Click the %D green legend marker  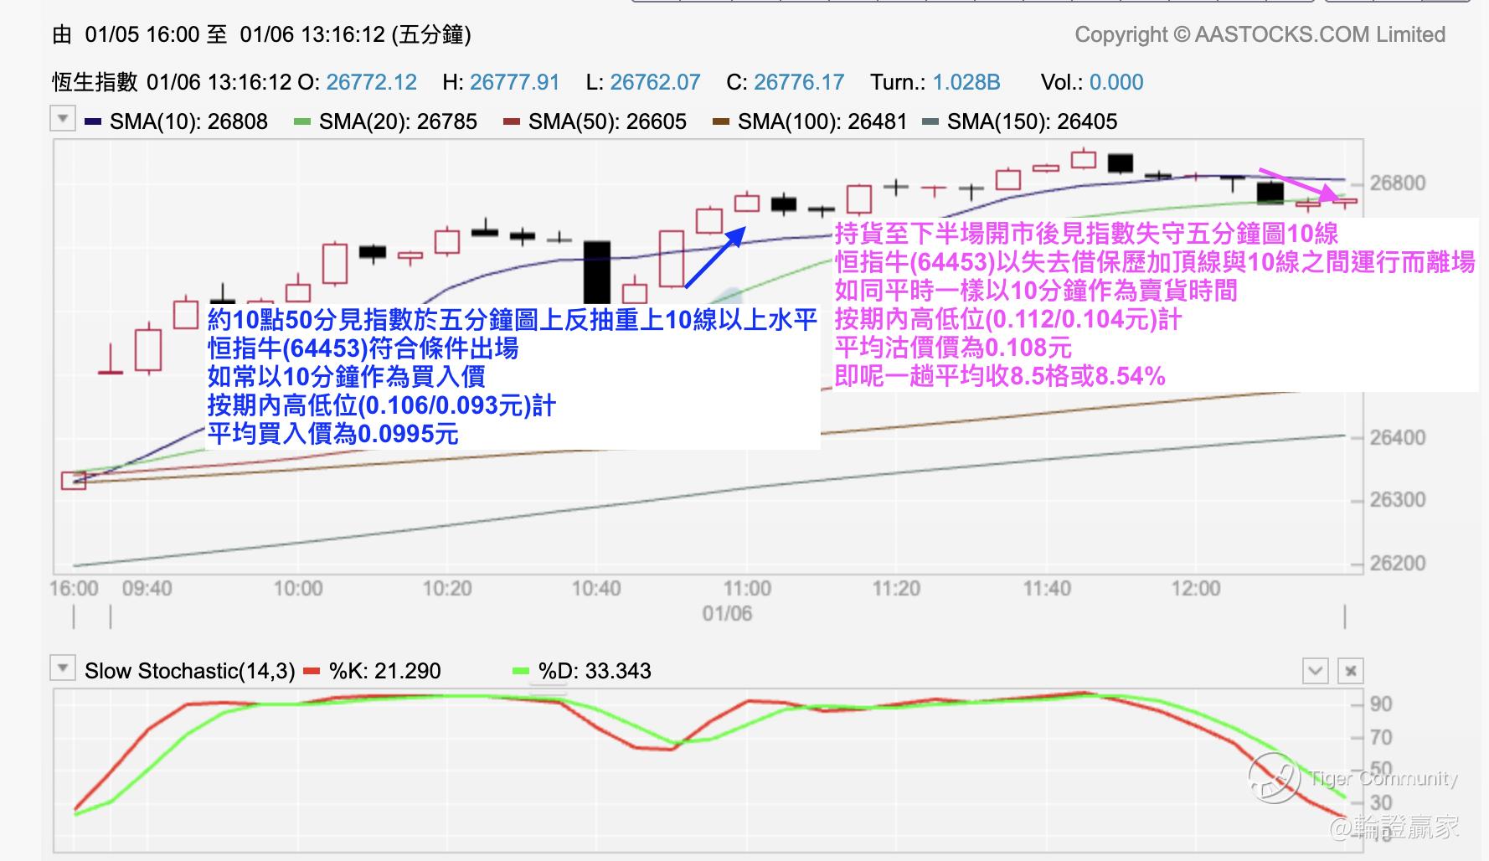(521, 671)
